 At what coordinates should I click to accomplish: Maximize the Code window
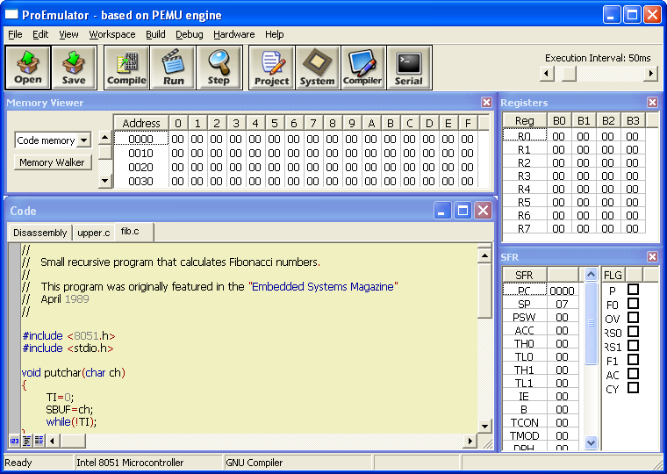pos(463,210)
